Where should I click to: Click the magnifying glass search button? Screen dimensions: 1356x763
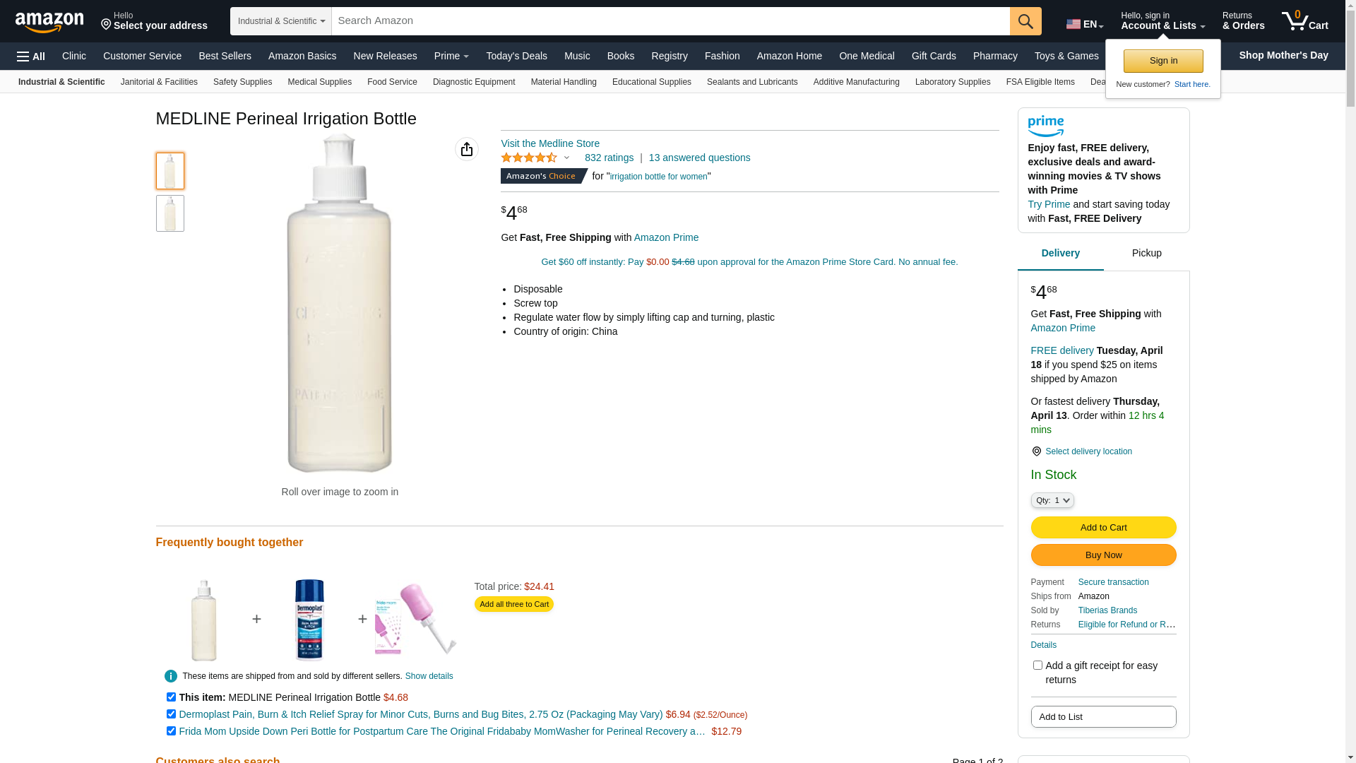tap(1025, 21)
